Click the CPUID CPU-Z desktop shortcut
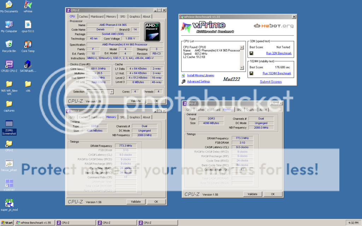 (x=9, y=64)
